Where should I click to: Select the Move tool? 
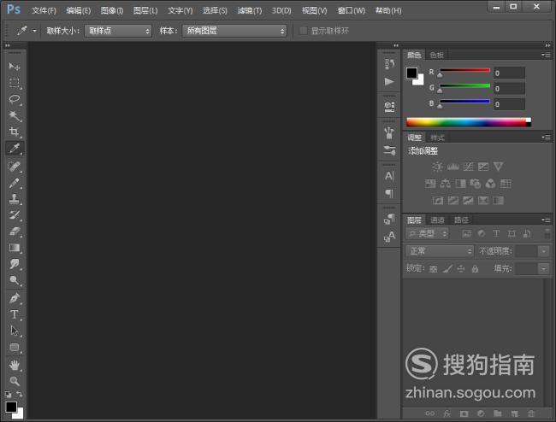(15, 66)
